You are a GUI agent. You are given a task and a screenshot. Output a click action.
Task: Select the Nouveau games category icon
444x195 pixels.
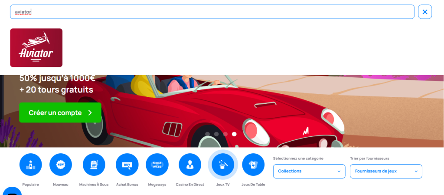coord(61,165)
